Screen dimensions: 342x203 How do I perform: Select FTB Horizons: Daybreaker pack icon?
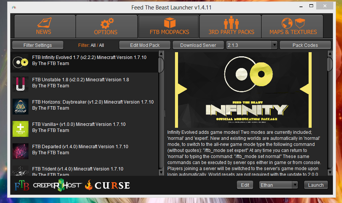point(20,107)
